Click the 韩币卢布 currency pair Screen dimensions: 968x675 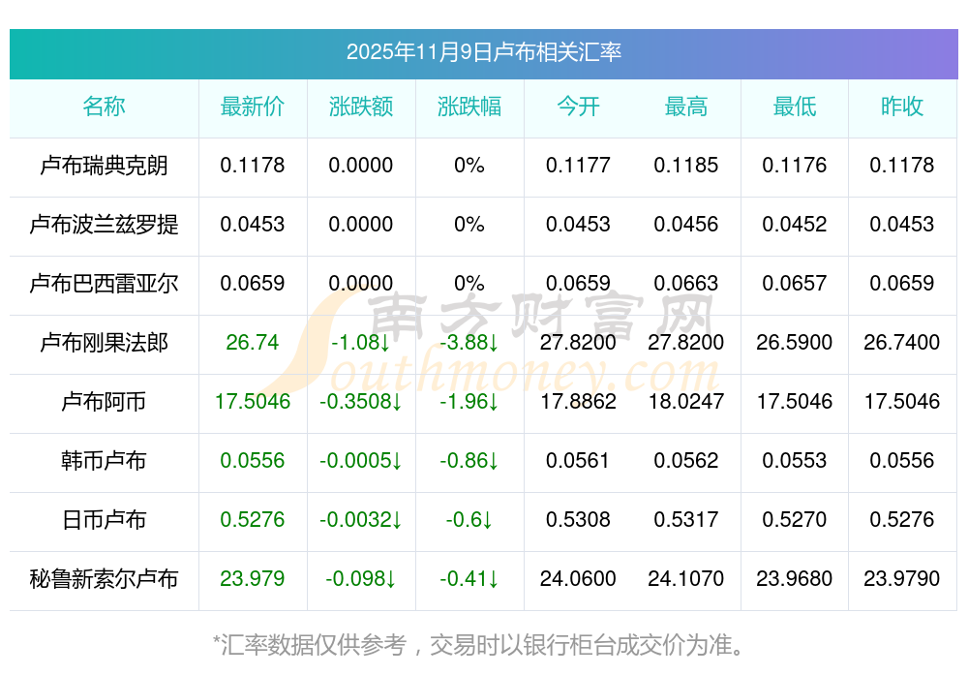click(x=104, y=461)
